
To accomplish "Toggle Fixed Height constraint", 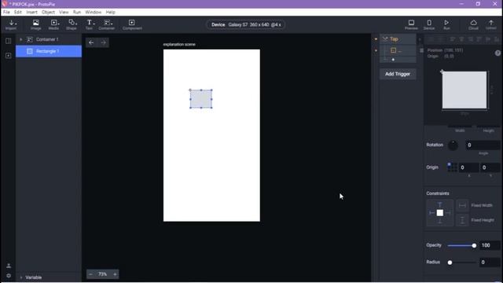I will pyautogui.click(x=462, y=220).
